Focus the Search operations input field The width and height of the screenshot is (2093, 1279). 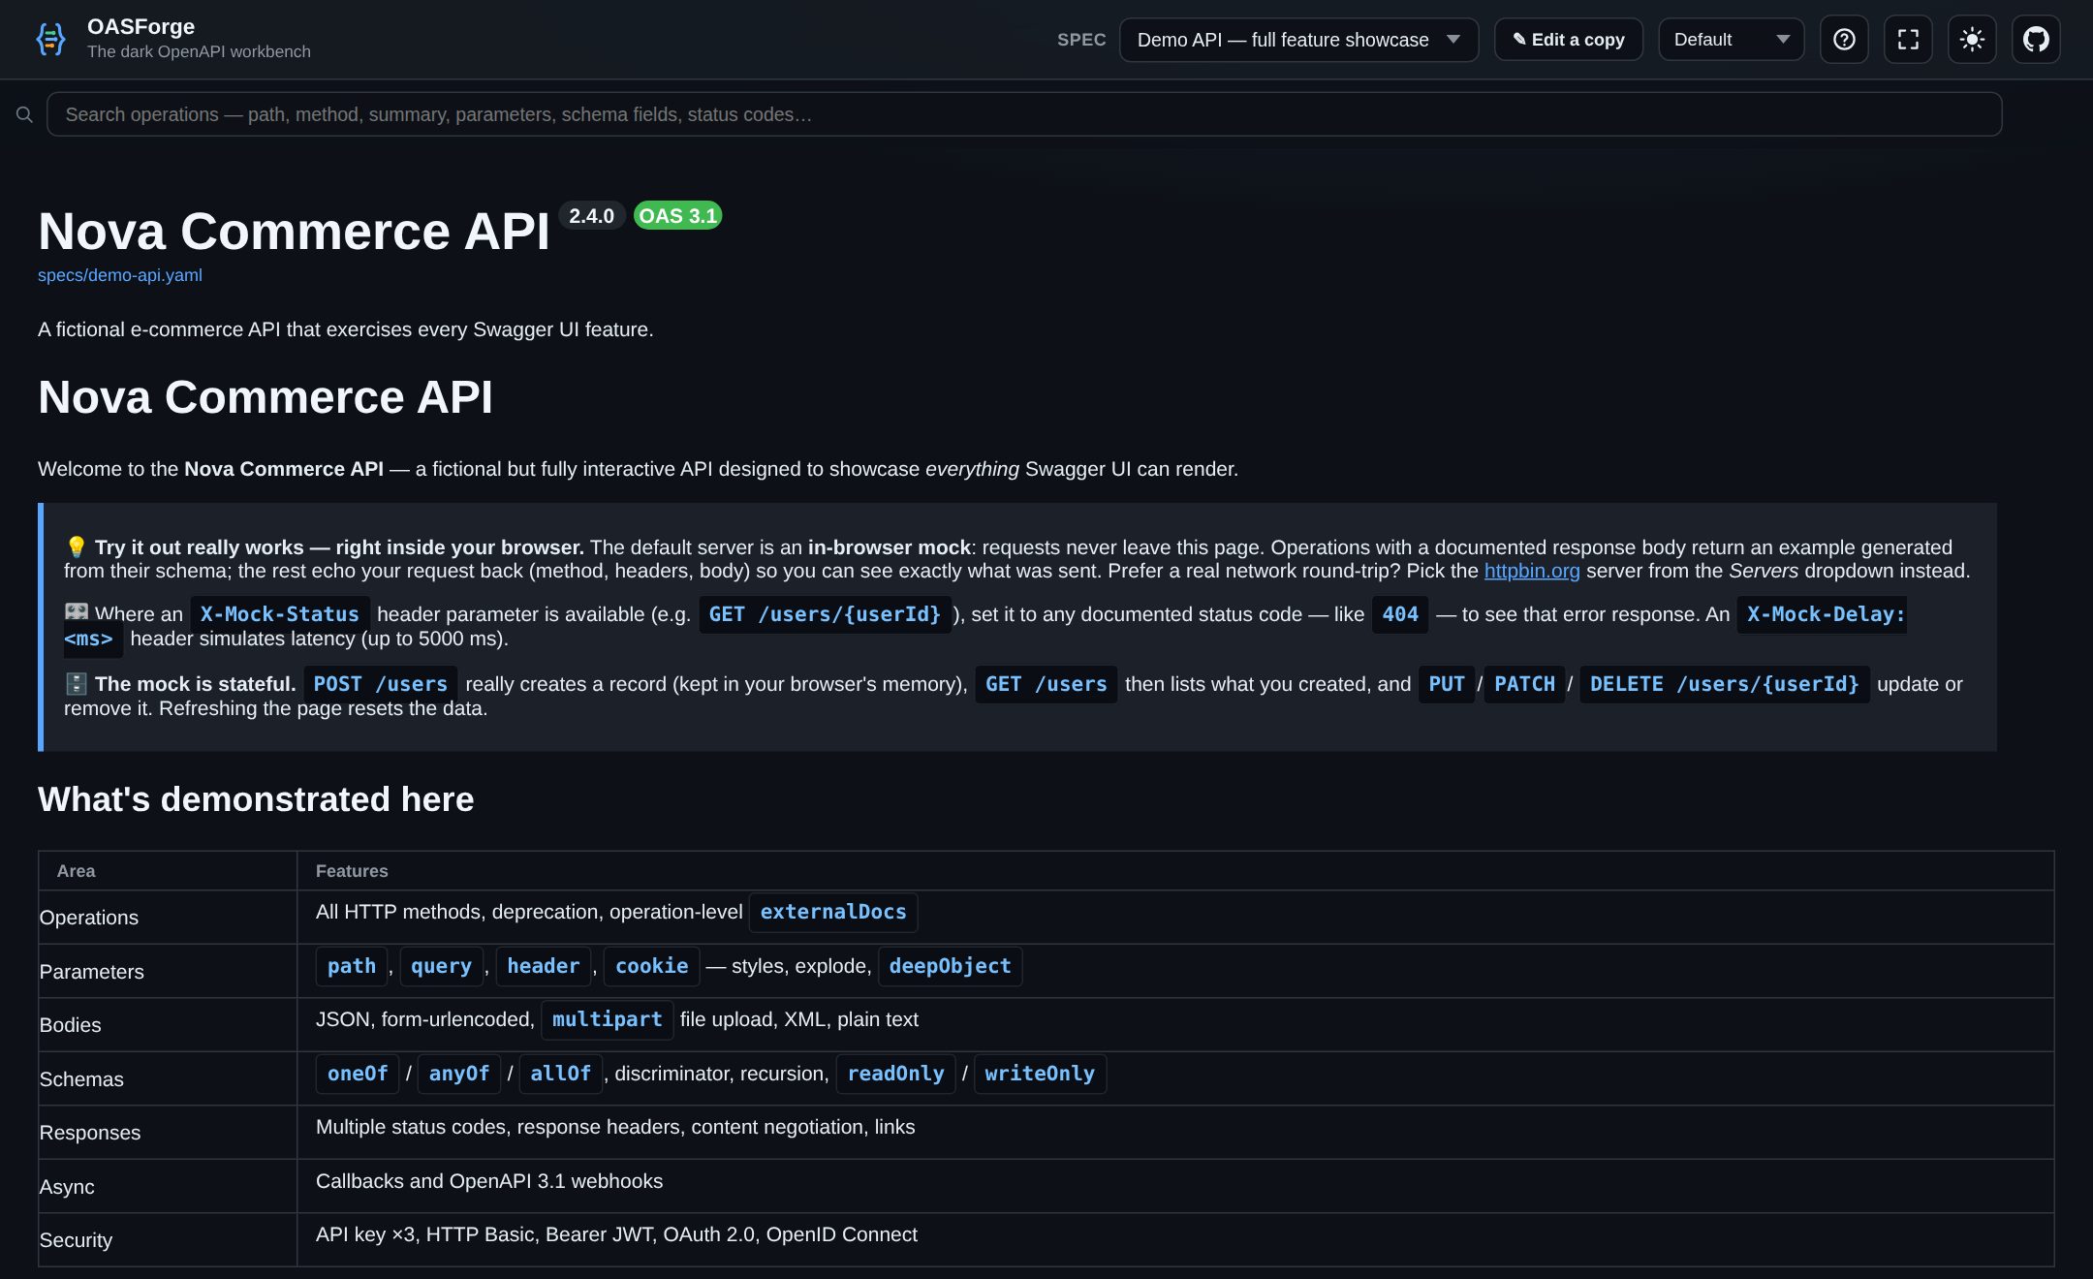tap(1024, 114)
